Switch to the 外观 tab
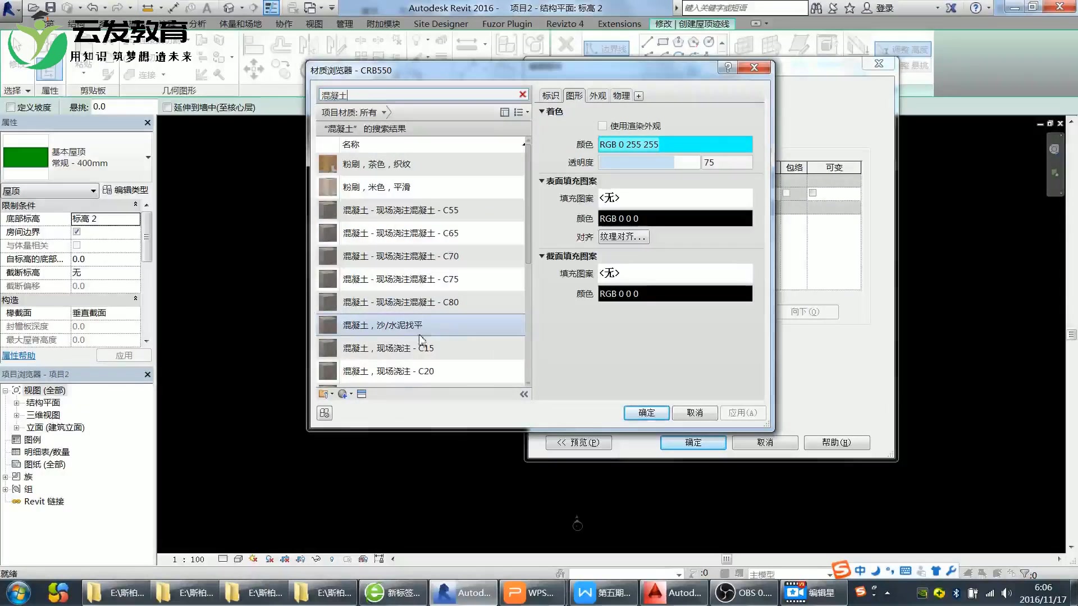 tap(597, 96)
